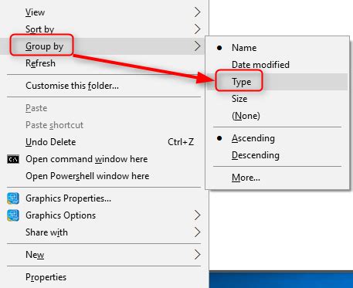Open the Share with submenu

pyautogui.click(x=104, y=232)
